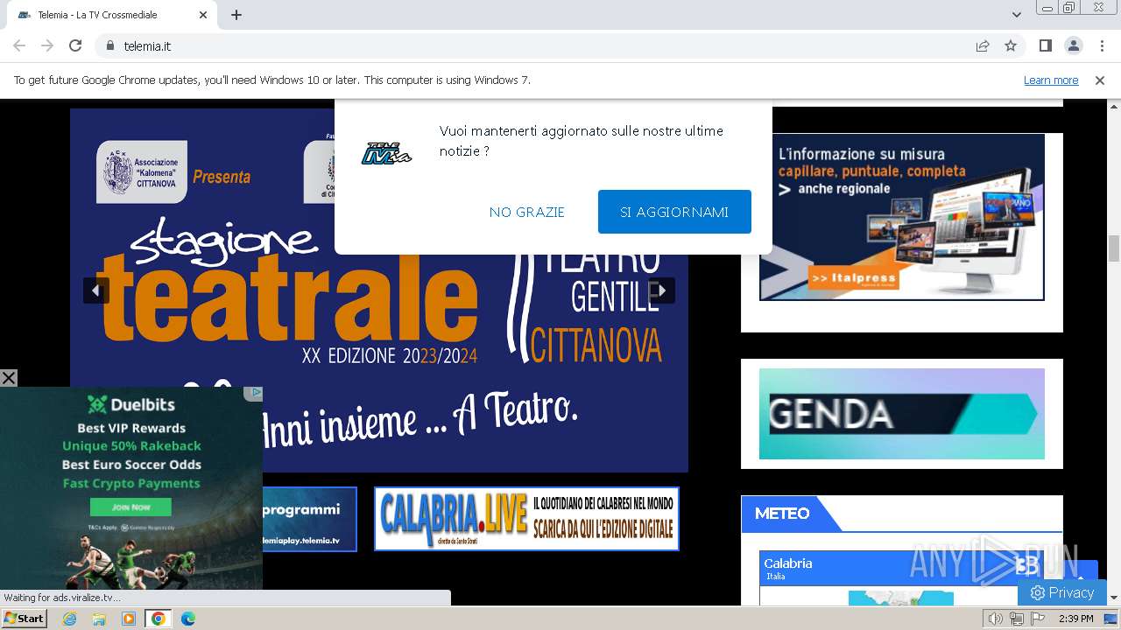The image size is (1121, 630).
Task: Open the Calabria weather widget
Action: tap(902, 578)
